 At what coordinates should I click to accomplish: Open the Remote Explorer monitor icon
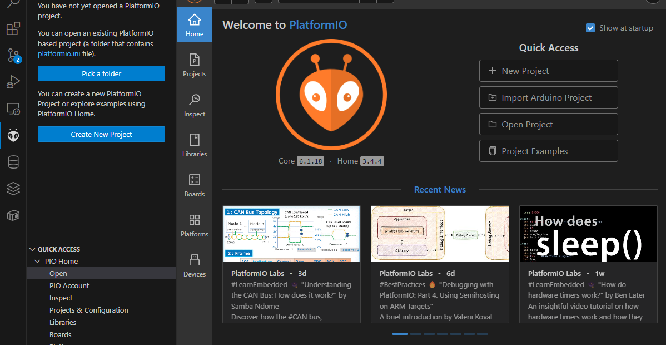coord(13,109)
